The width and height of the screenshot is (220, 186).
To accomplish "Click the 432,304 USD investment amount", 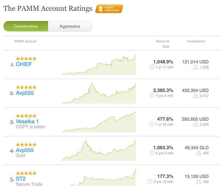I will 195,90.
